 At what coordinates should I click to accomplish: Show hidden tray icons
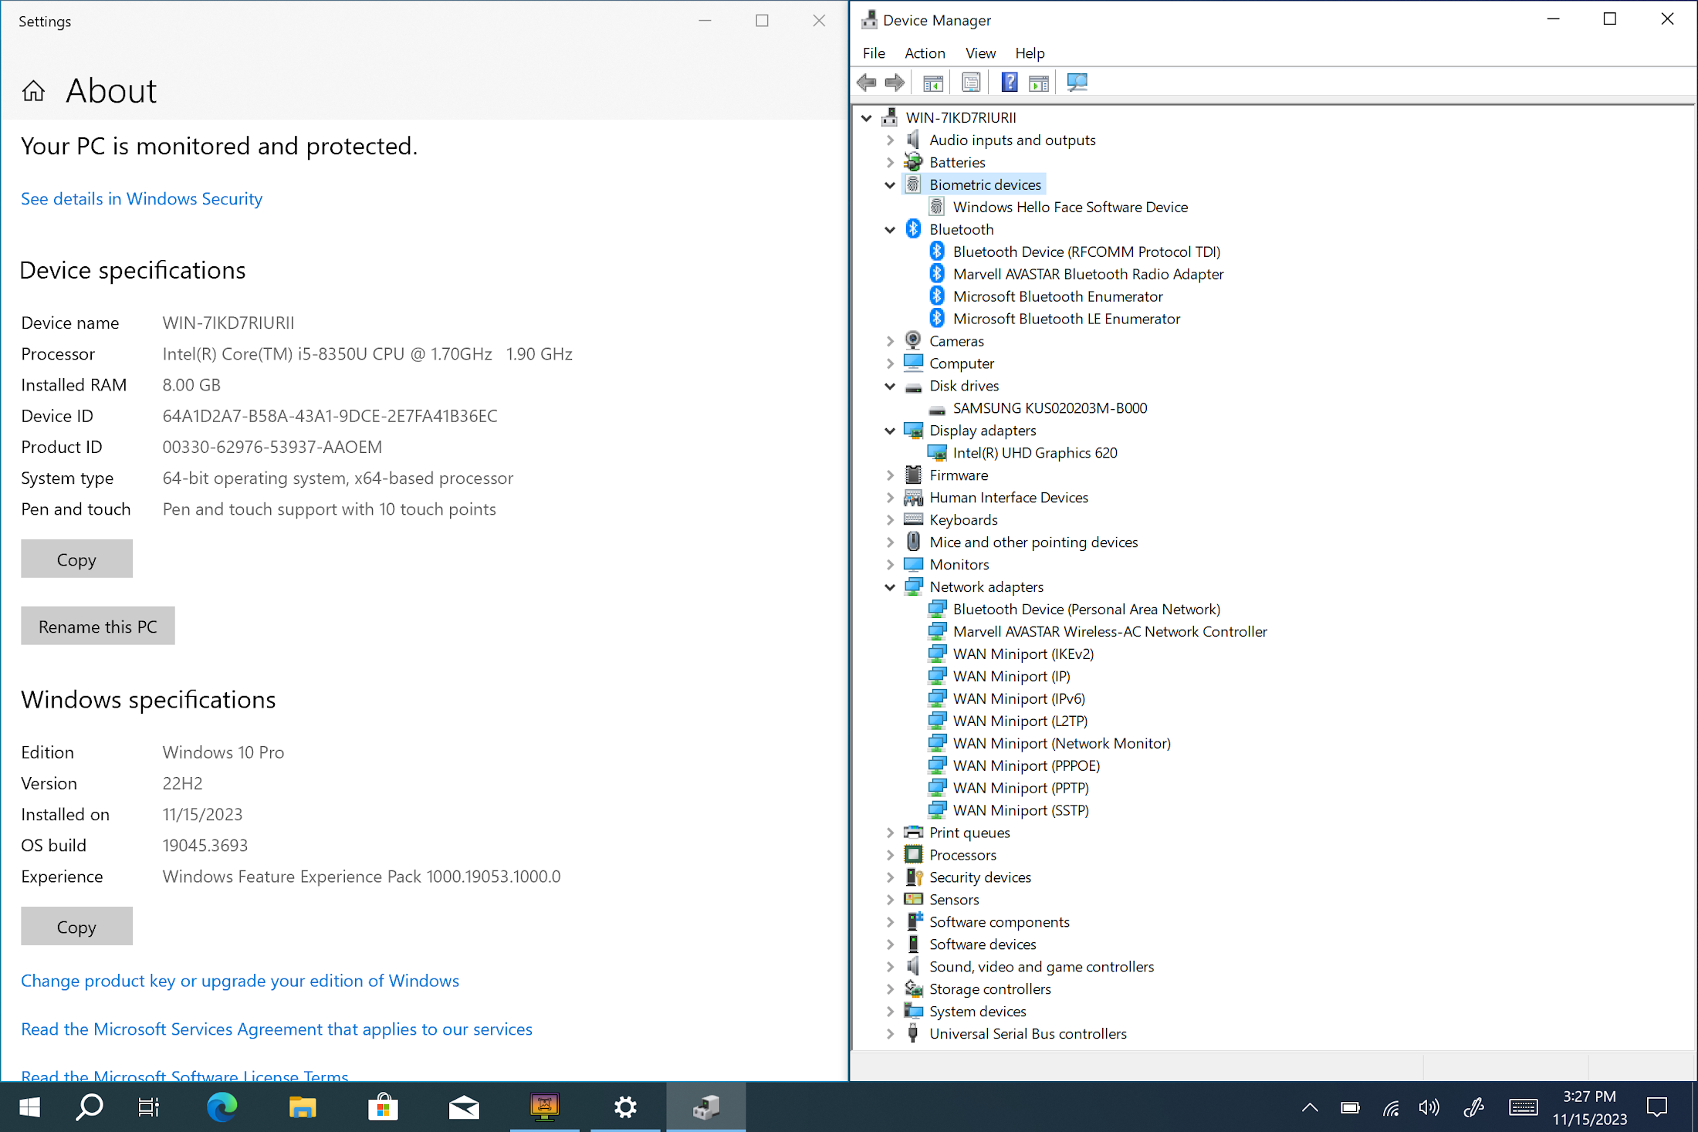(1310, 1108)
